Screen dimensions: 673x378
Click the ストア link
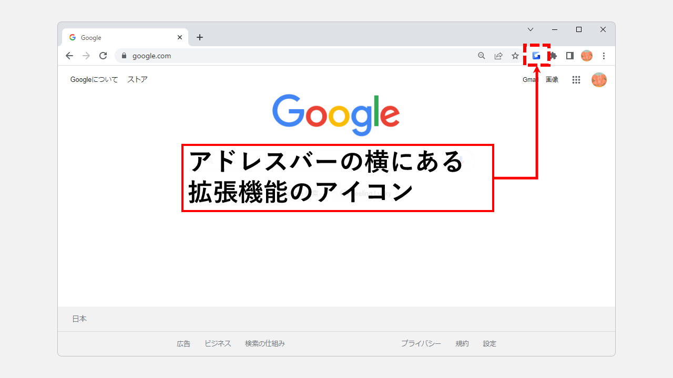coord(137,80)
